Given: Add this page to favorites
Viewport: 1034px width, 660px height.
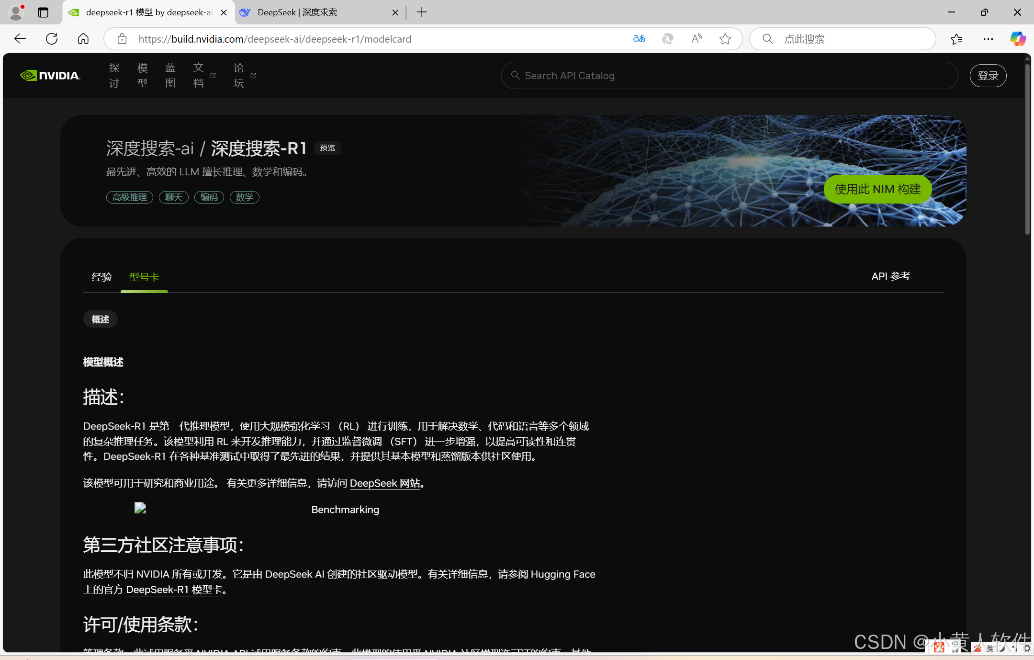Looking at the screenshot, I should [725, 39].
